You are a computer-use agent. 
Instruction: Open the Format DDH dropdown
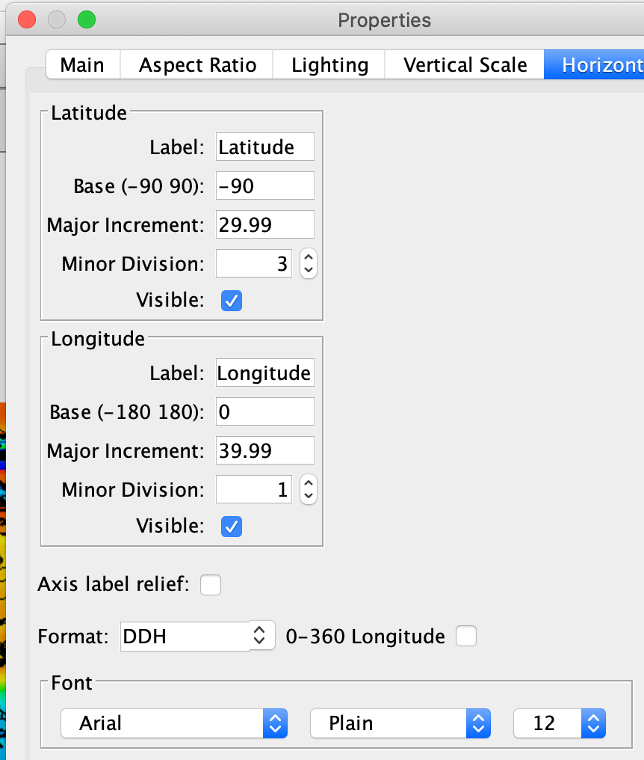197,637
